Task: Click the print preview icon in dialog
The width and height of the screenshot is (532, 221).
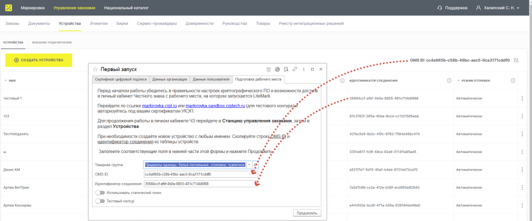Action: point(286,69)
